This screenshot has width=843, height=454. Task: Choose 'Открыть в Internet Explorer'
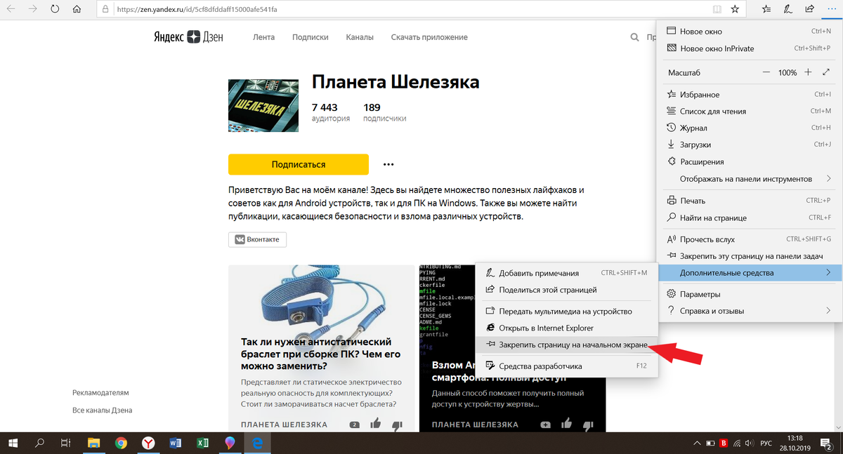[x=566, y=328]
